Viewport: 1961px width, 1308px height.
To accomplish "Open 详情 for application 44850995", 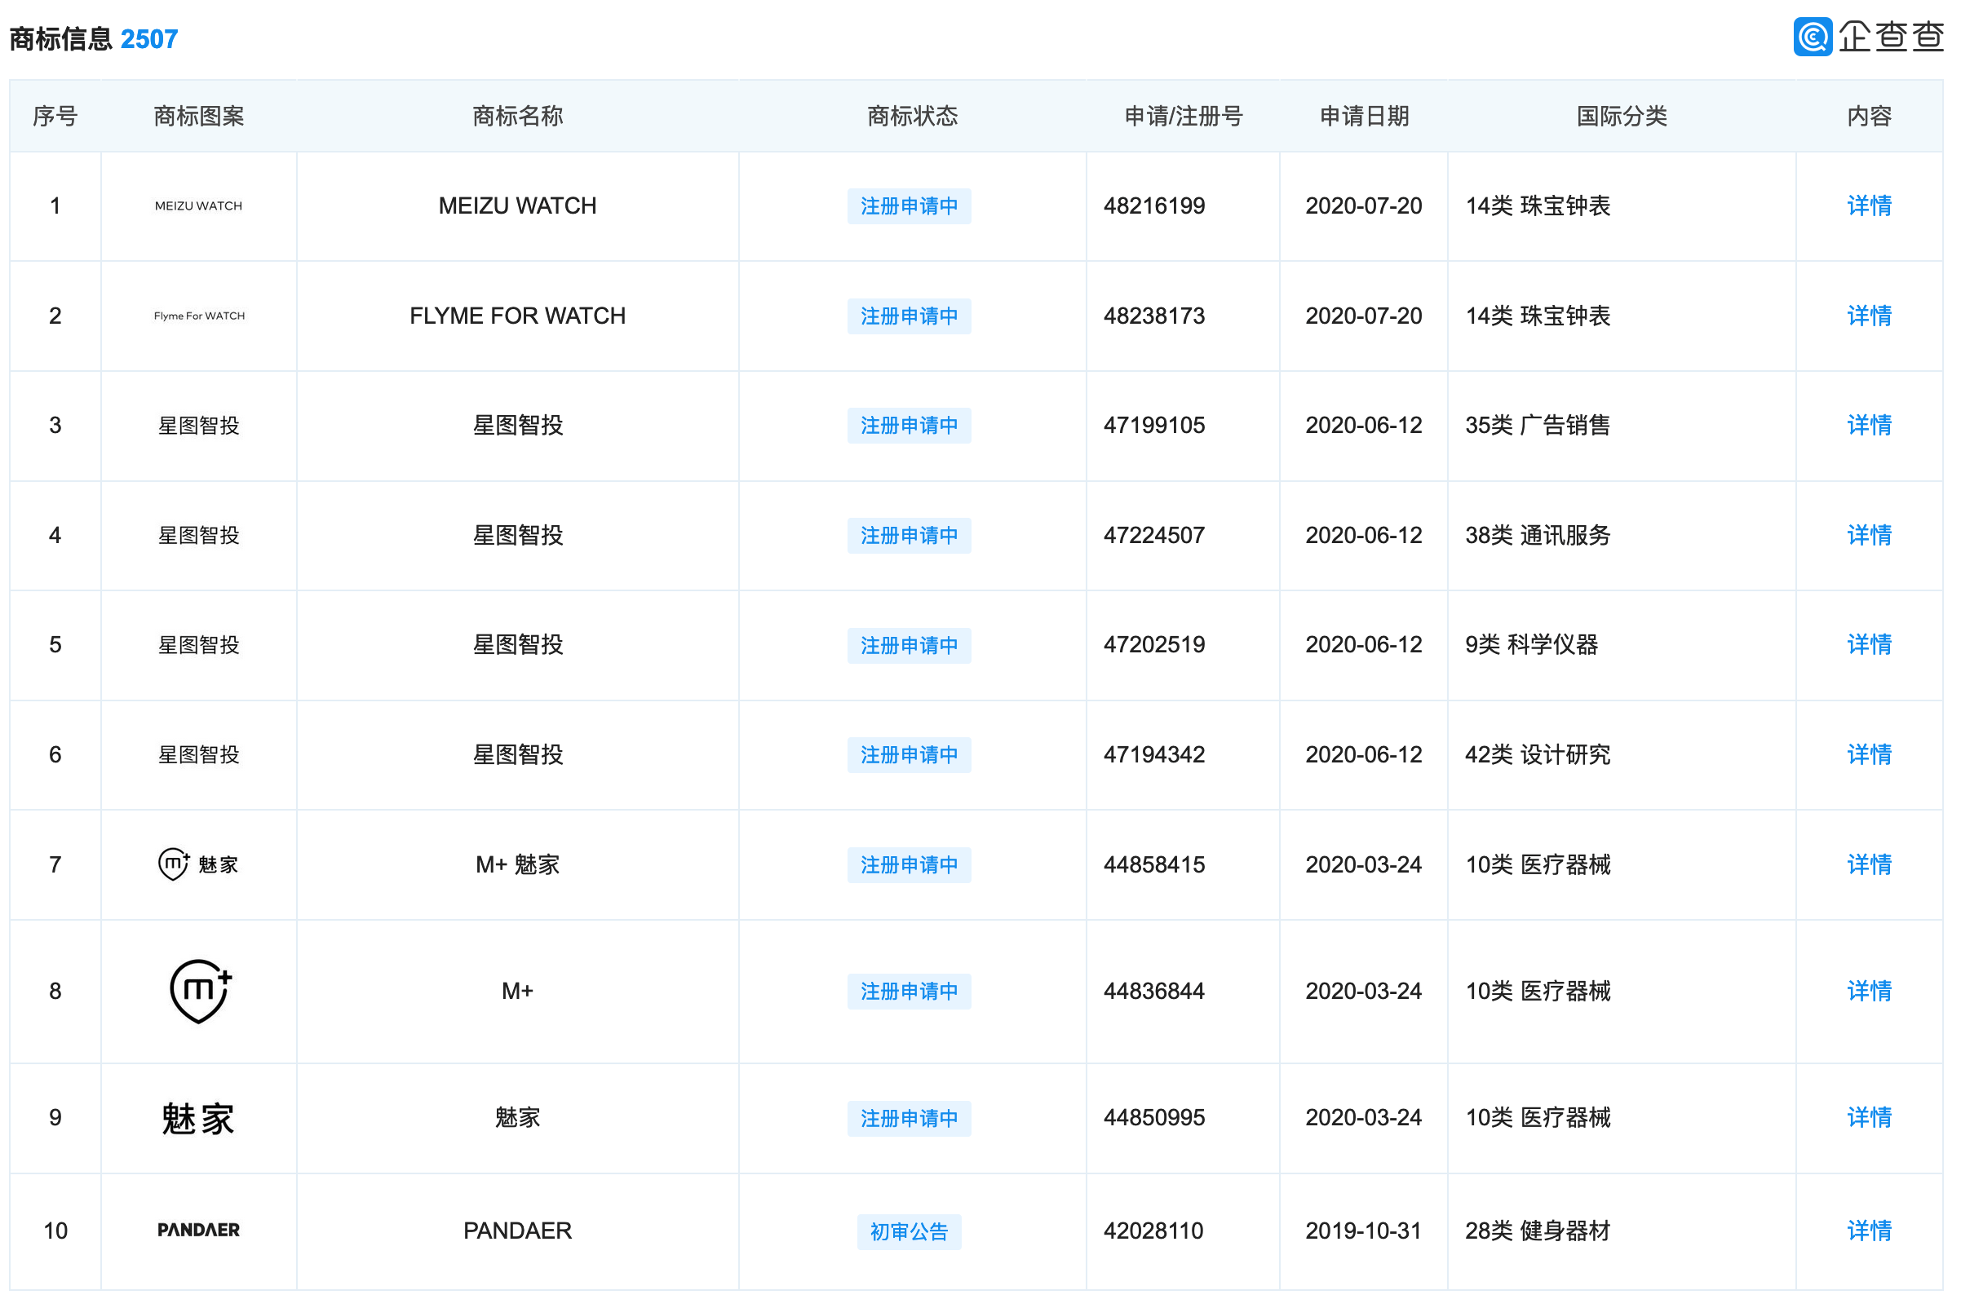I will (x=1868, y=1118).
